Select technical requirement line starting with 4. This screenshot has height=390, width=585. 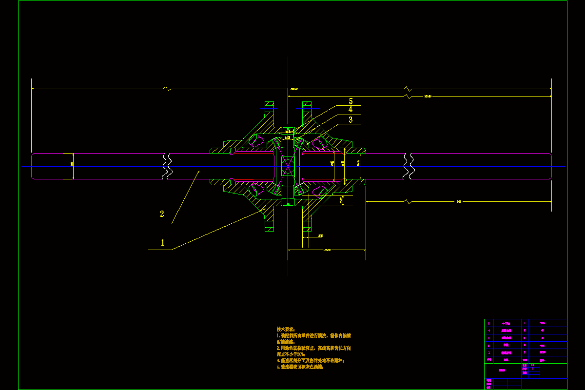[x=300, y=367]
